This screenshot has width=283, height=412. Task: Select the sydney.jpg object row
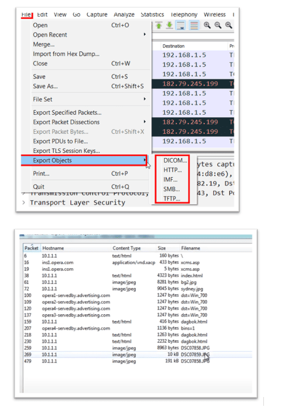click(137, 289)
